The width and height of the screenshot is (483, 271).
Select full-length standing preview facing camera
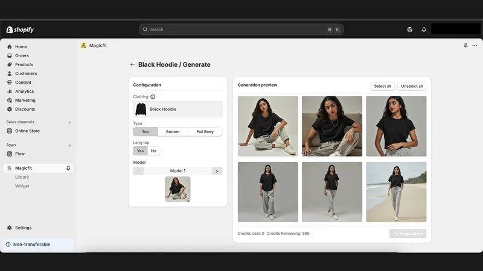268,192
